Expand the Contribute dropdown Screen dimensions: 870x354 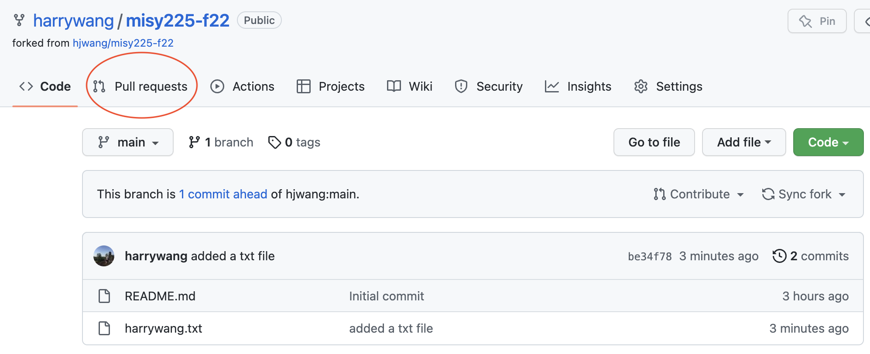coord(699,194)
